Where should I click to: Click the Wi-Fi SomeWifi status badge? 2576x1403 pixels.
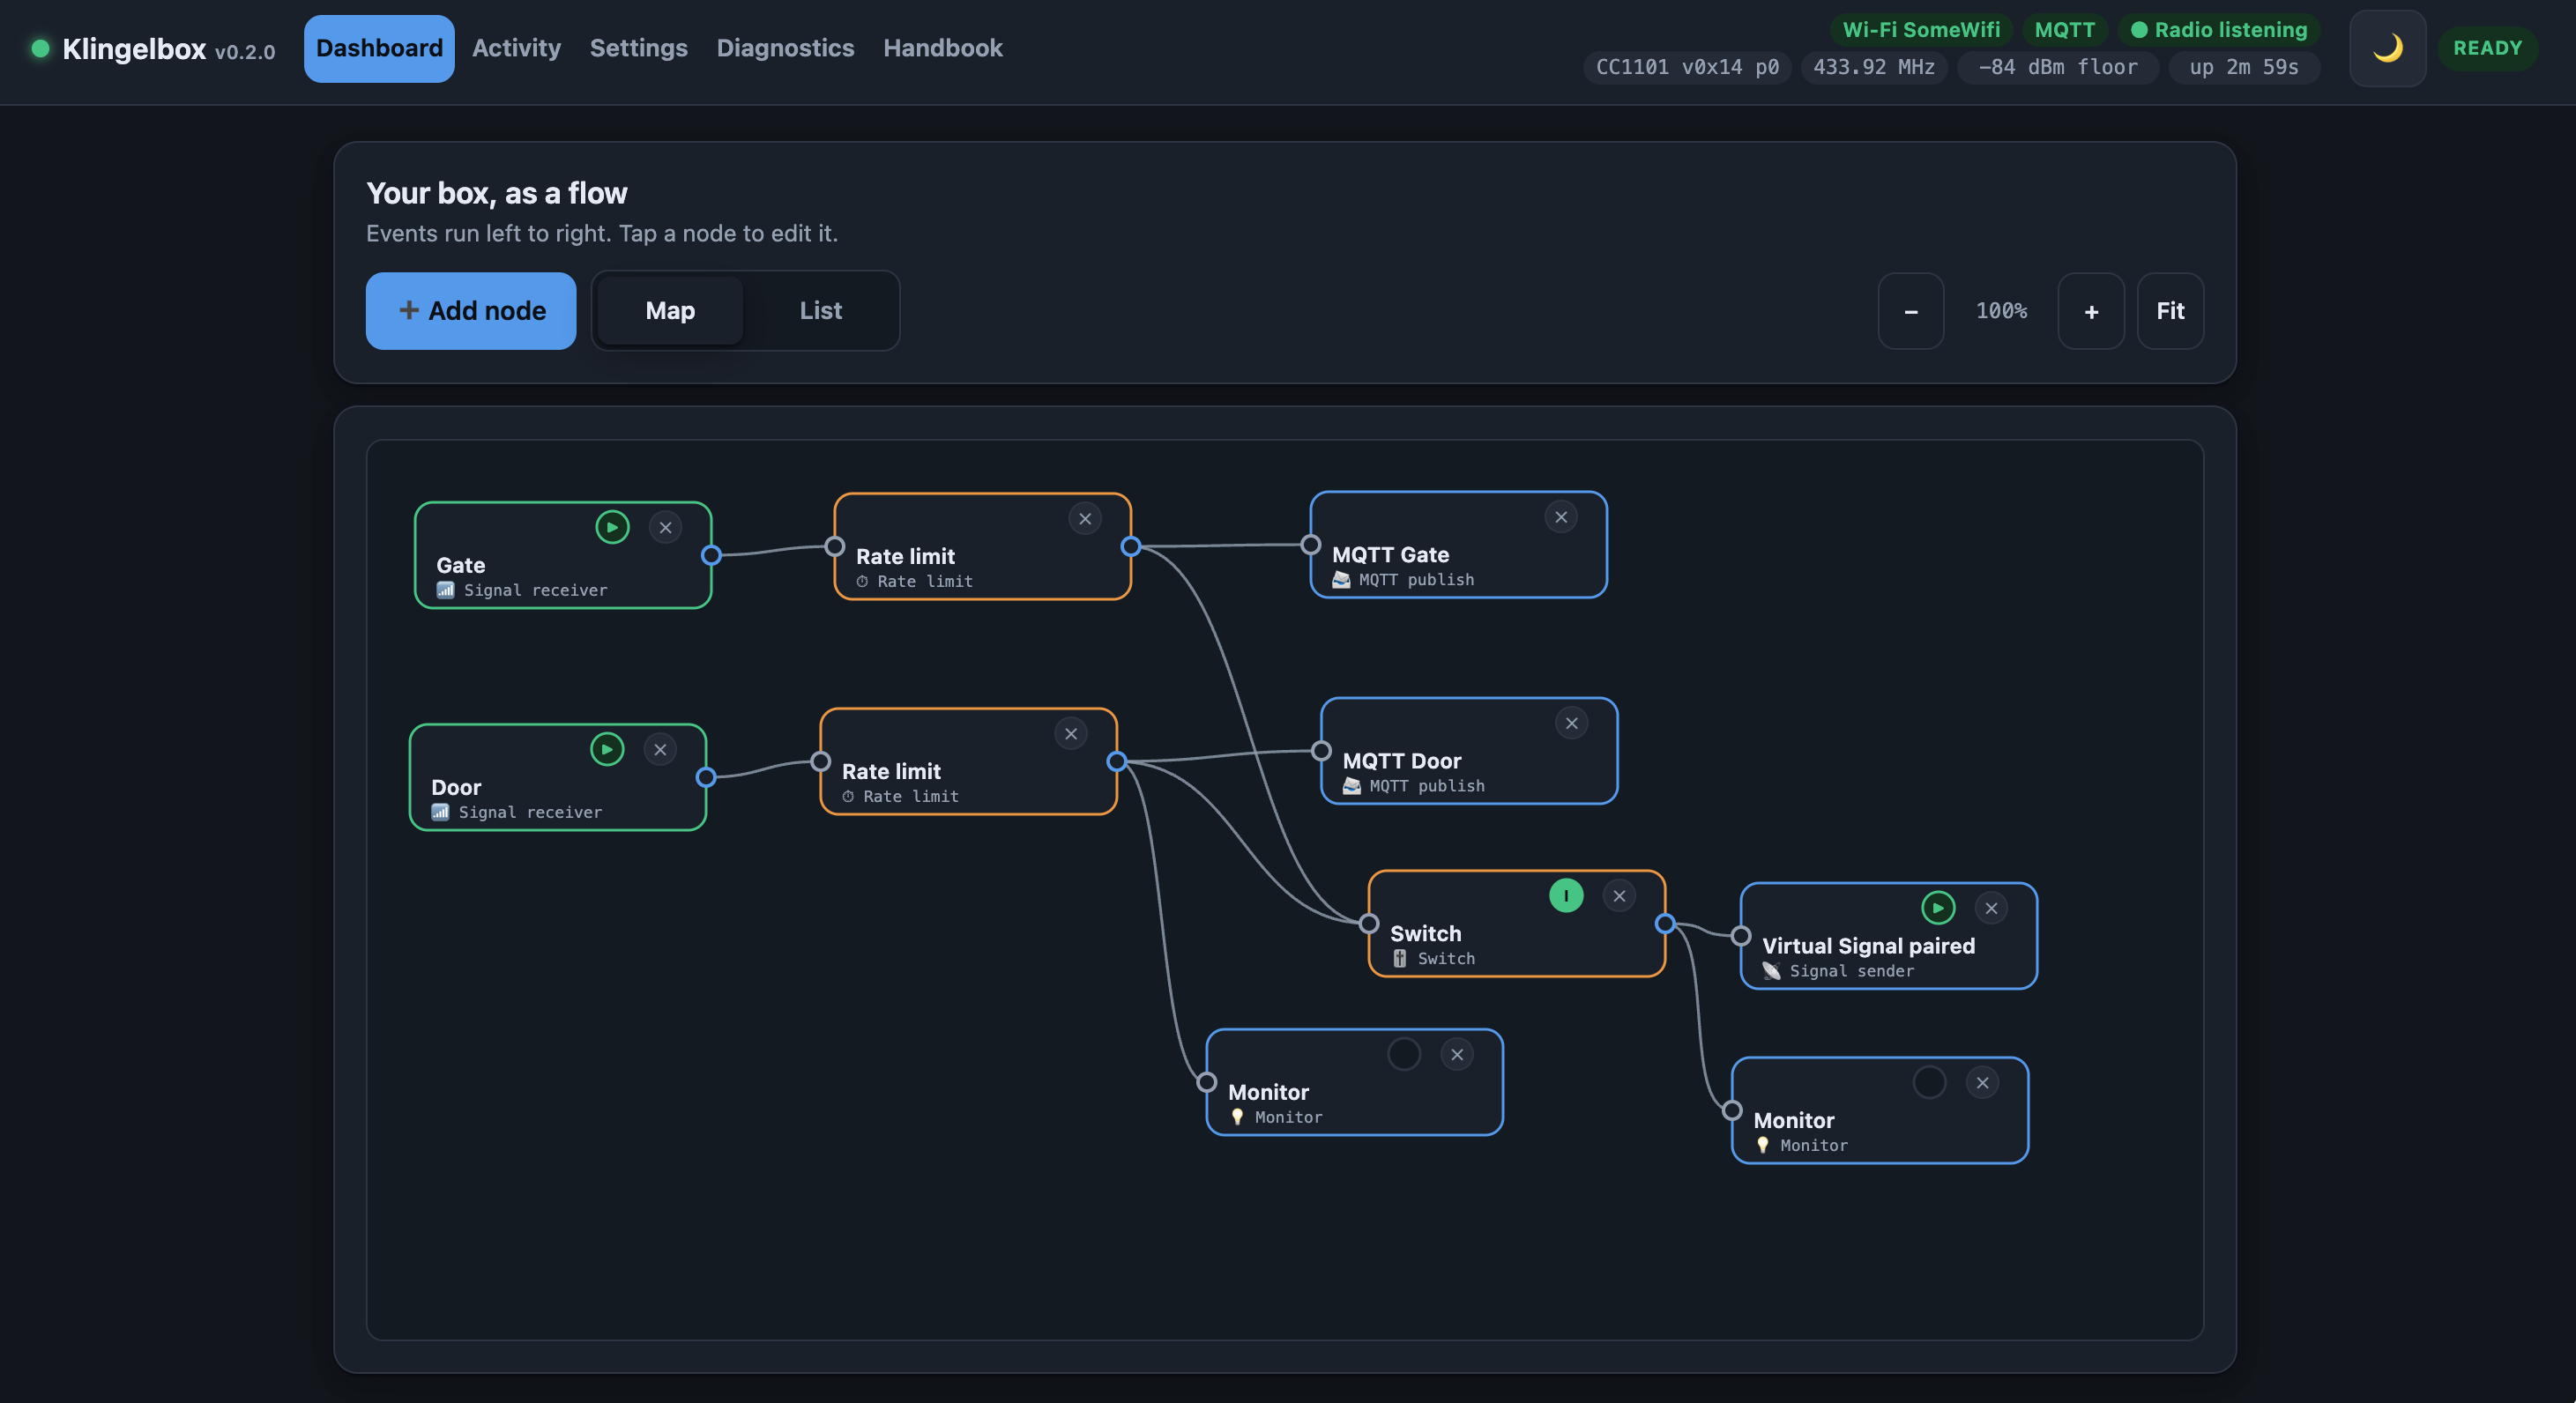pos(1921,30)
